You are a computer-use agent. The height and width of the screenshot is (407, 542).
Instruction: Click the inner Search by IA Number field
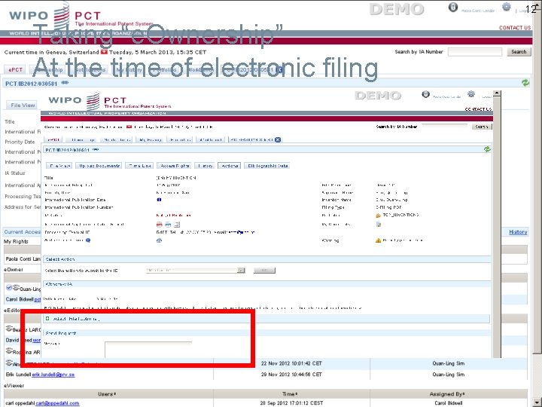(x=445, y=127)
